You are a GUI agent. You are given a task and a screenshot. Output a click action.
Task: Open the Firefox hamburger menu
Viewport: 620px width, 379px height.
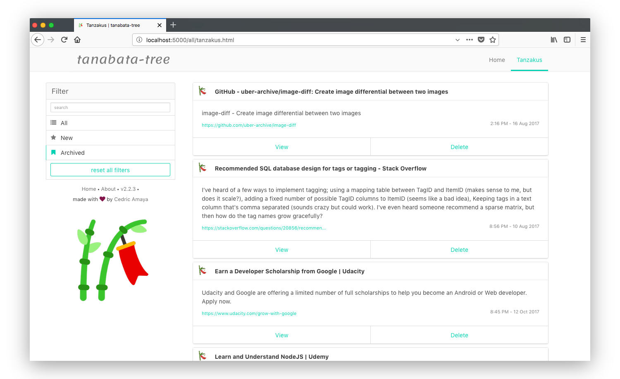click(583, 40)
